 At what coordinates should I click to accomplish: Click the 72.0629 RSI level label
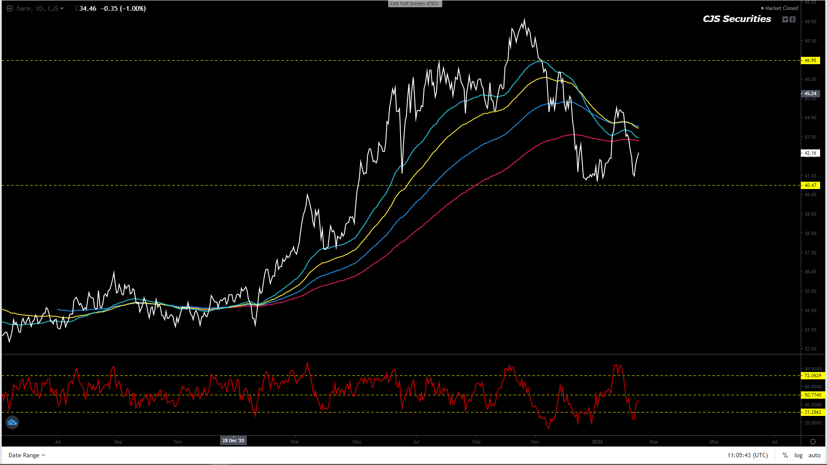812,375
